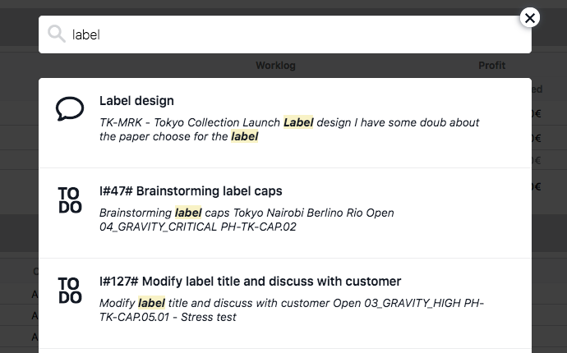Screen dimensions: 567x353
Task: Select the Profit column header
Action: pos(492,66)
